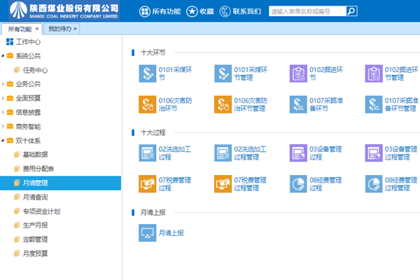Launch 02洗选加工过程 icon

coord(148,153)
